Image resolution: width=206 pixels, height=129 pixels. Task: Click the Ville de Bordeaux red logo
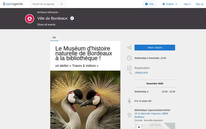[x=29, y=19]
